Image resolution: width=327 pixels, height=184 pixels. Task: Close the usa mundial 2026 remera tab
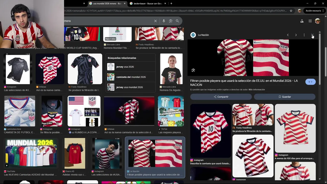click(x=125, y=3)
